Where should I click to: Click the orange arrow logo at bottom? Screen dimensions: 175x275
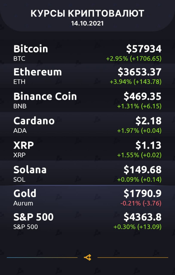click(x=88, y=258)
